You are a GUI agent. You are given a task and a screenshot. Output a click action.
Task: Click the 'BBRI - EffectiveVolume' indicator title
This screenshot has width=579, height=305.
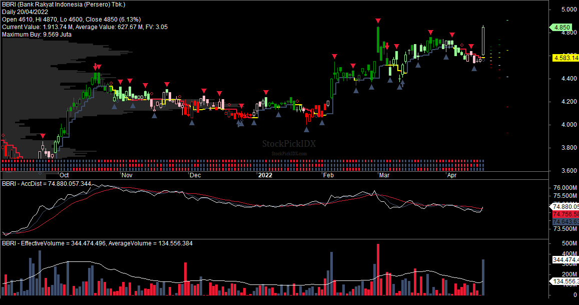pos(97,243)
